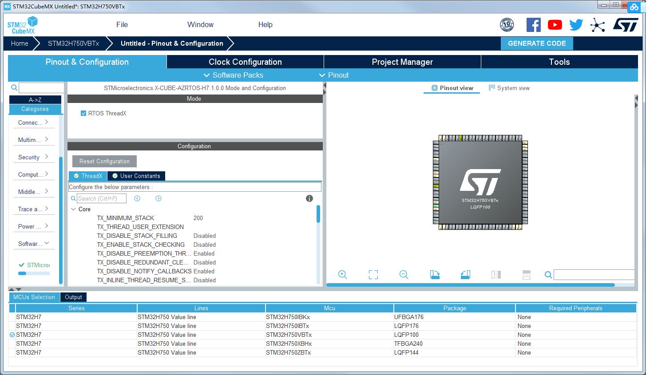Select the STMicroelectronics software pack item

(x=34, y=265)
